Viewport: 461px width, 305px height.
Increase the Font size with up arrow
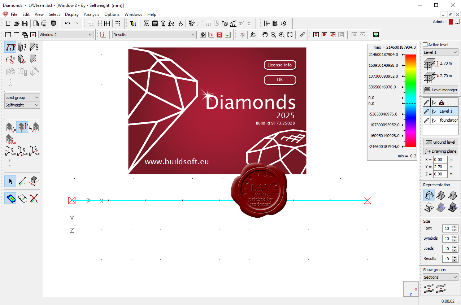pos(454,227)
